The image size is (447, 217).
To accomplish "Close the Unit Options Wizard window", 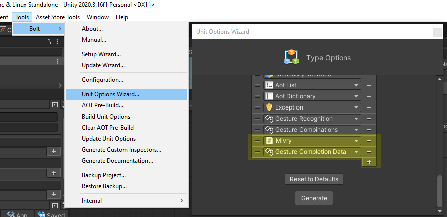I will pos(437,32).
